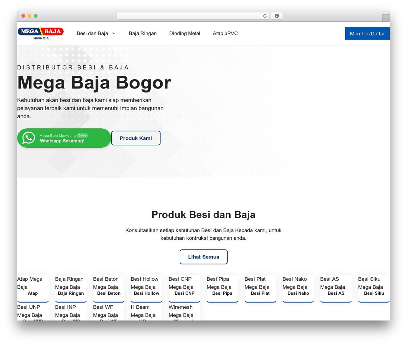Open the Wiremesh Mega Baja card

(x=184, y=312)
